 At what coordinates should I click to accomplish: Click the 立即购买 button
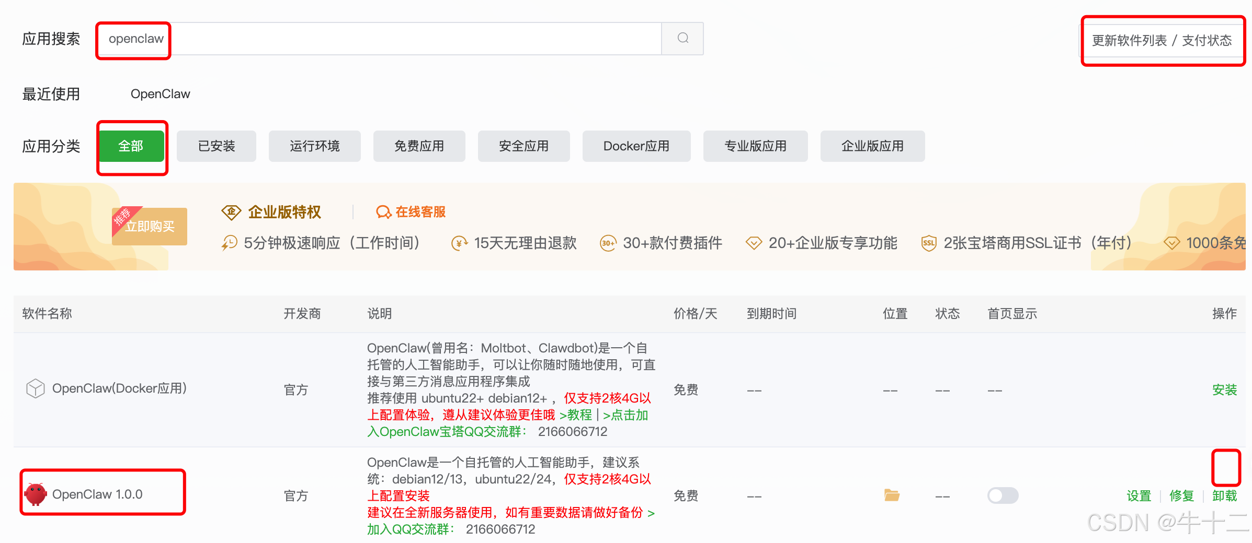coord(150,227)
